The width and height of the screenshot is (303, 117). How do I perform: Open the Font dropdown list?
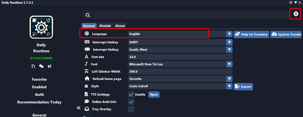(x=229, y=64)
